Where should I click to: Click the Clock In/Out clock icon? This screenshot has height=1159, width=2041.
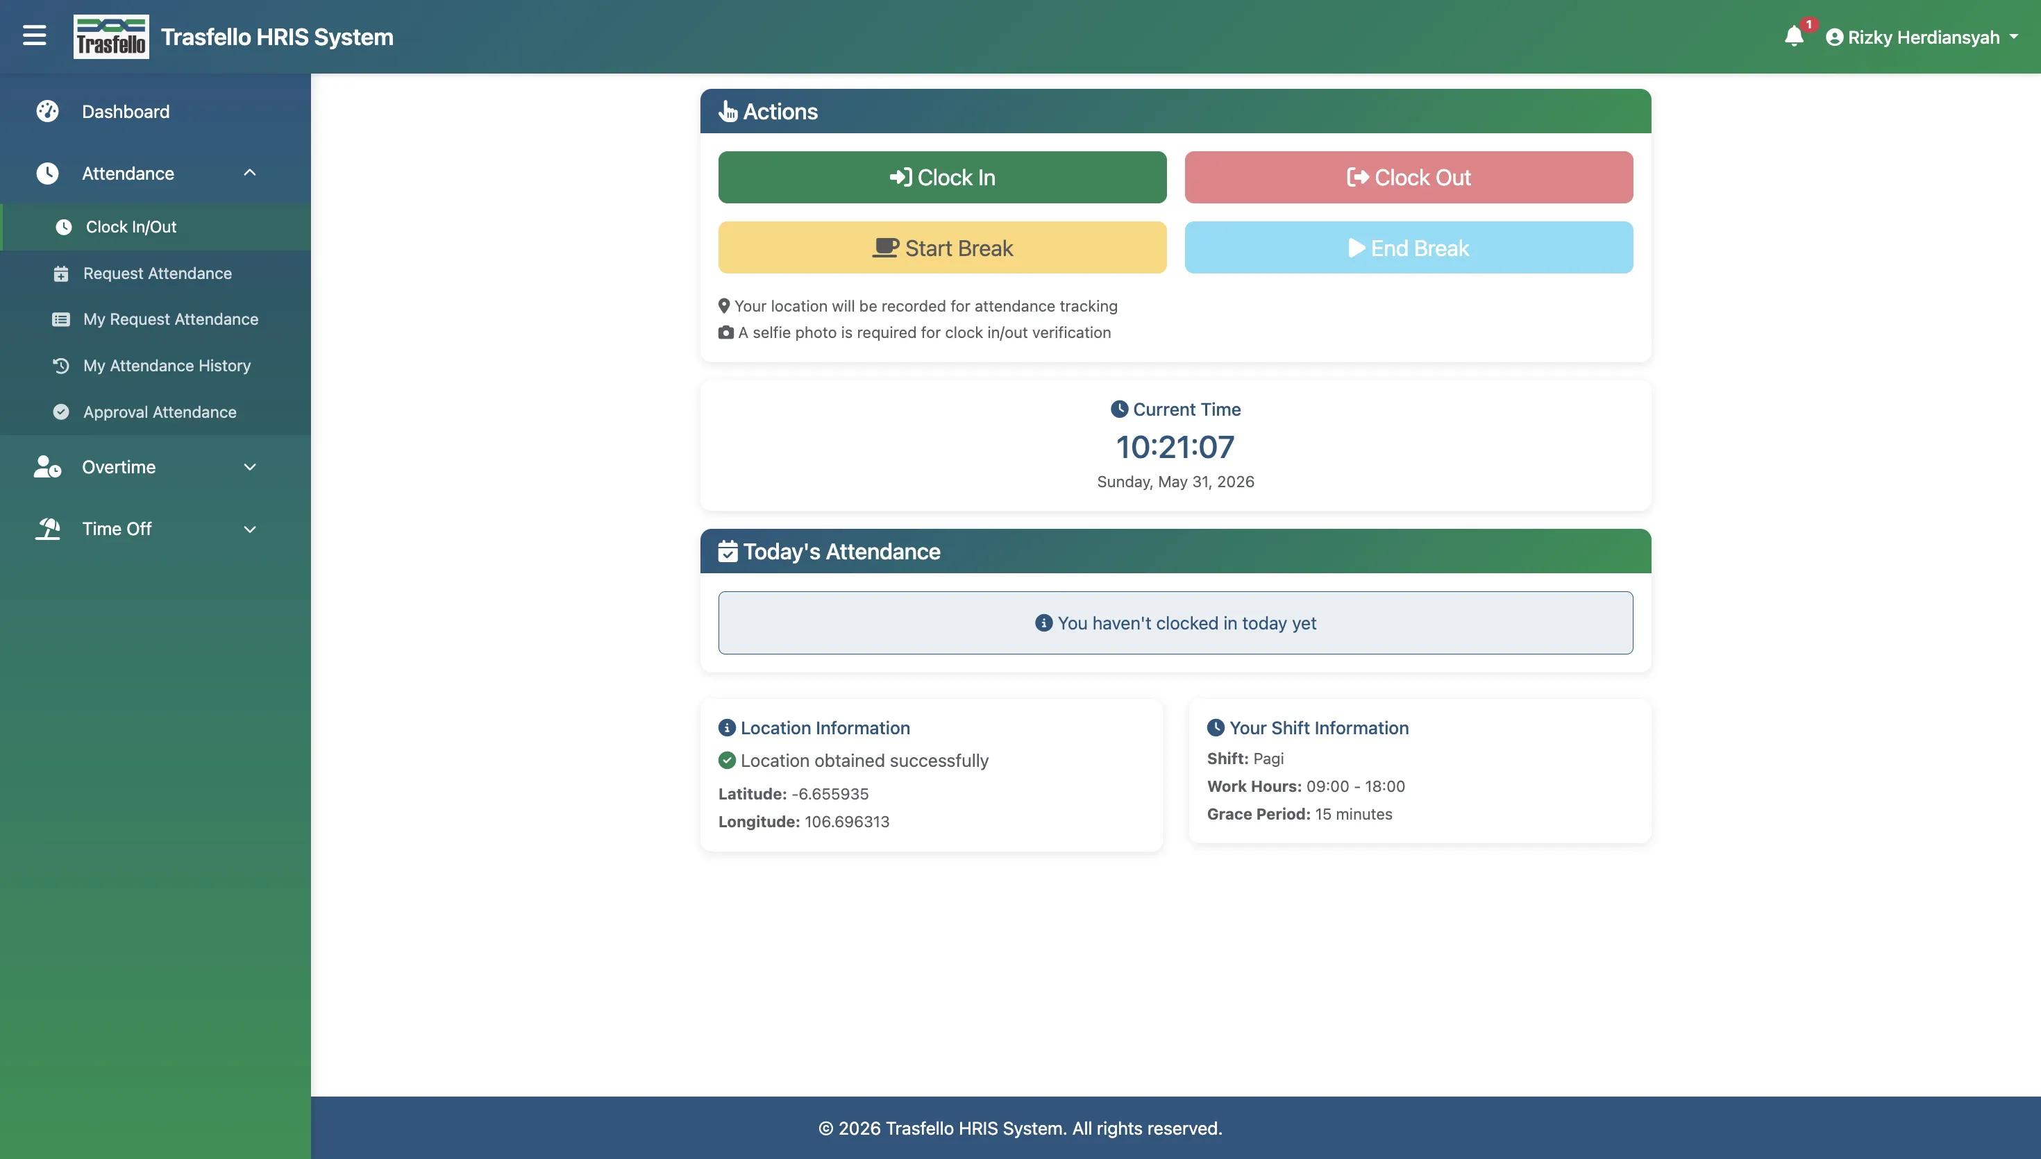coord(64,227)
